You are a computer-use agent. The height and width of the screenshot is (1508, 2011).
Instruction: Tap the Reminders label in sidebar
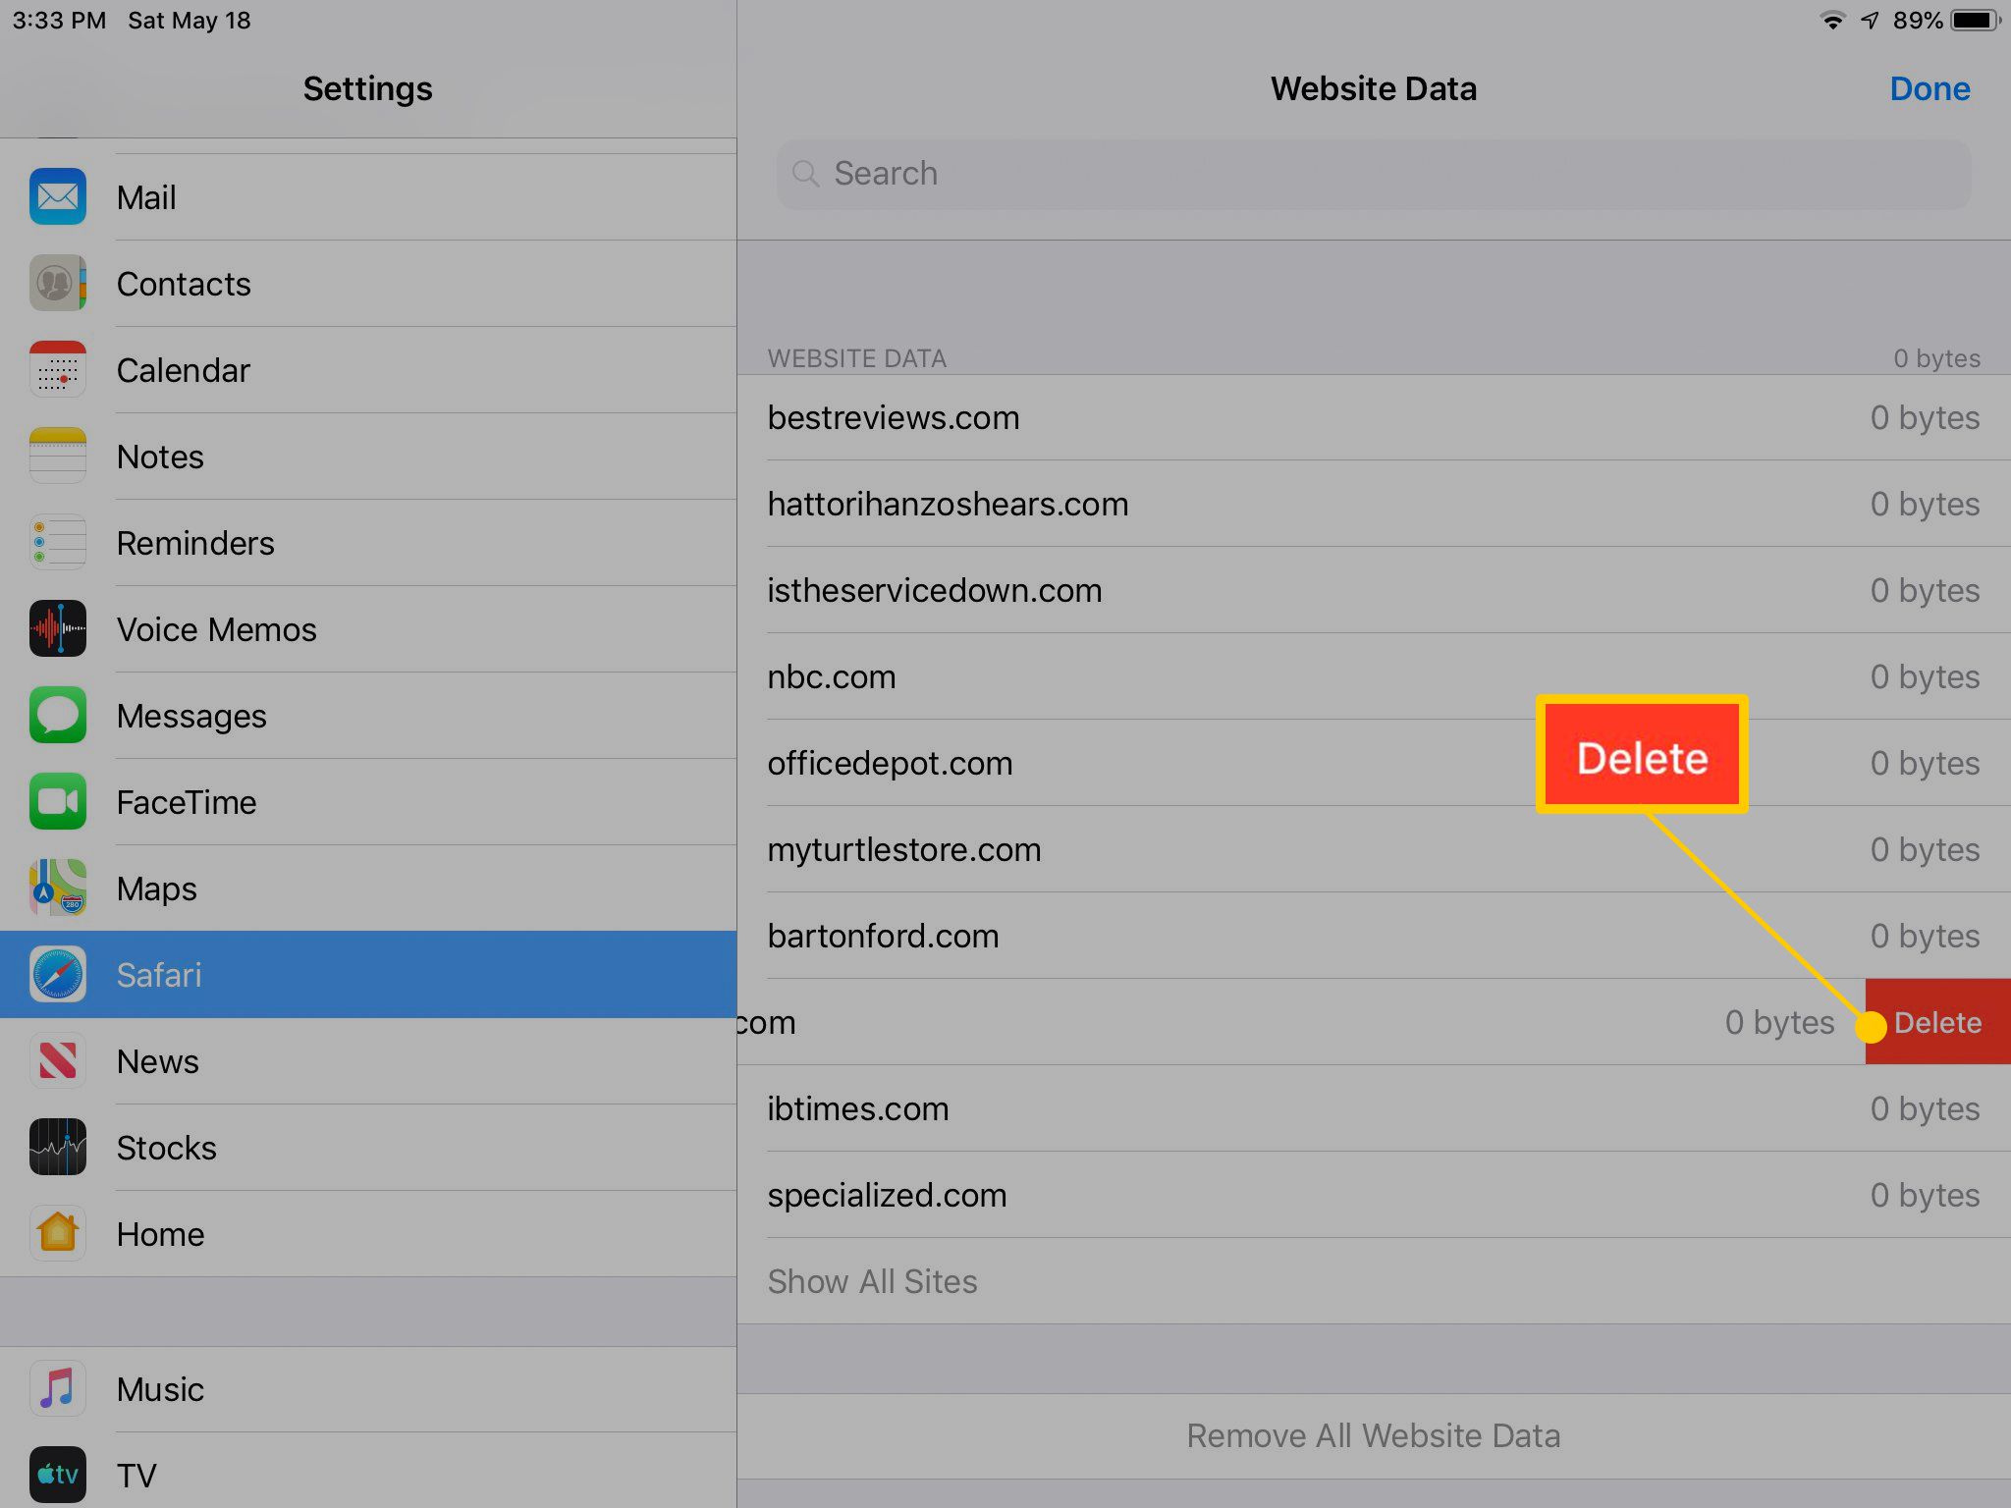tap(195, 543)
